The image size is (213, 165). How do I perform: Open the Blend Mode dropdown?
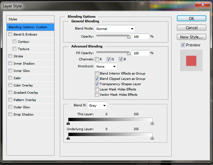pos(115,29)
